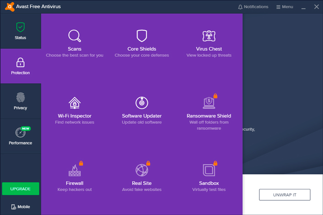Screen dimensions: 323x215
Task: Click the Sandbox title text
Action: pyautogui.click(x=209, y=183)
